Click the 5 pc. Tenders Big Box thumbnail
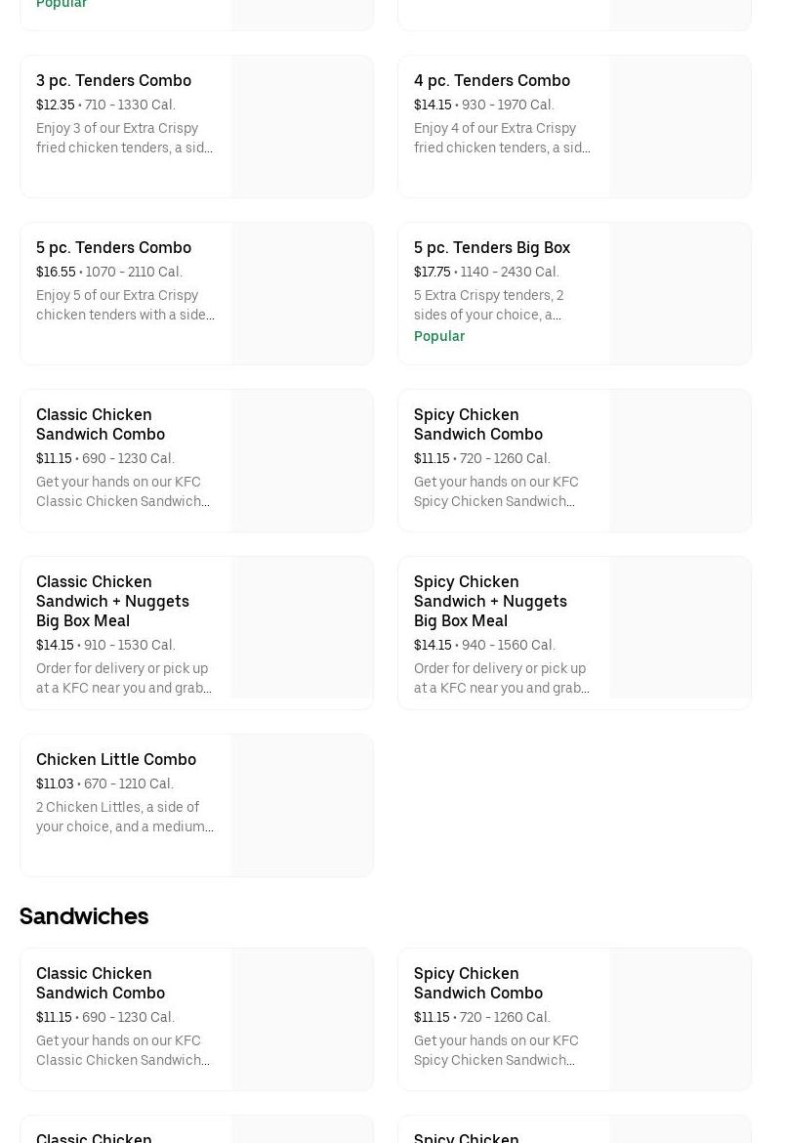 click(680, 294)
